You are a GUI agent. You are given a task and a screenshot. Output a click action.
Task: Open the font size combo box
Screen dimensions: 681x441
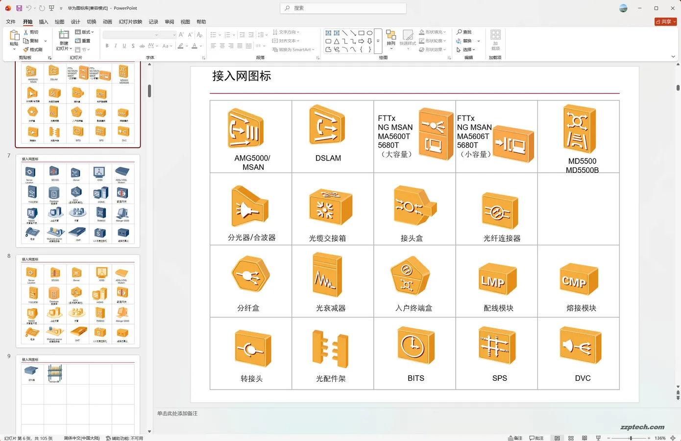[168, 35]
